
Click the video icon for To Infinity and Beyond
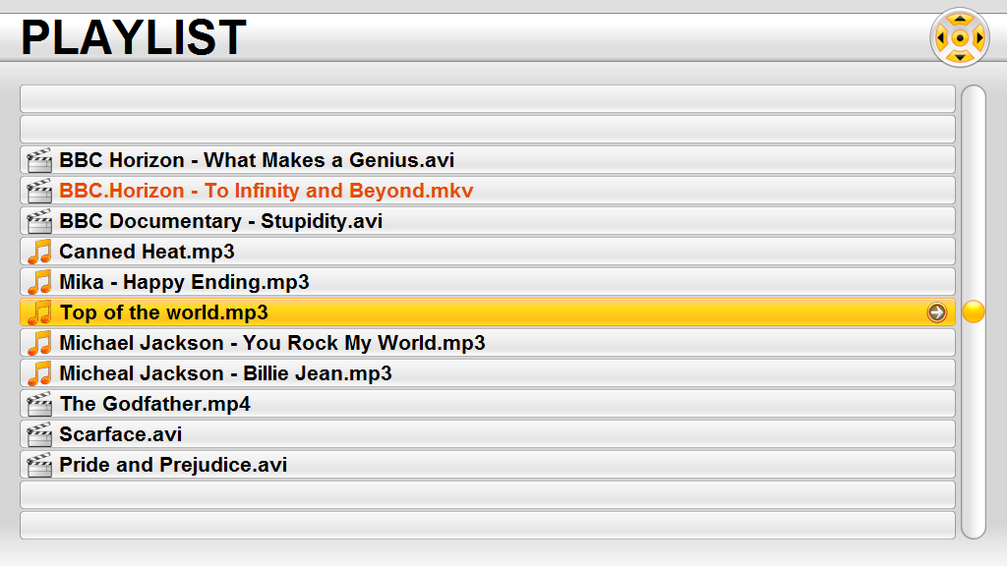tap(39, 191)
